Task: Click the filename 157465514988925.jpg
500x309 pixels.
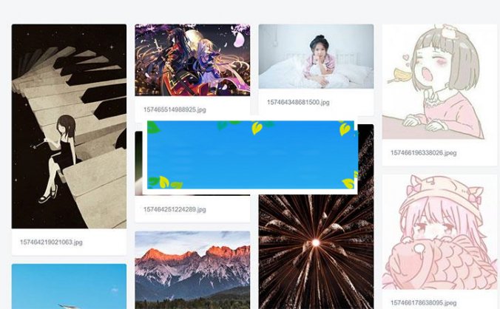Action: [x=175, y=110]
